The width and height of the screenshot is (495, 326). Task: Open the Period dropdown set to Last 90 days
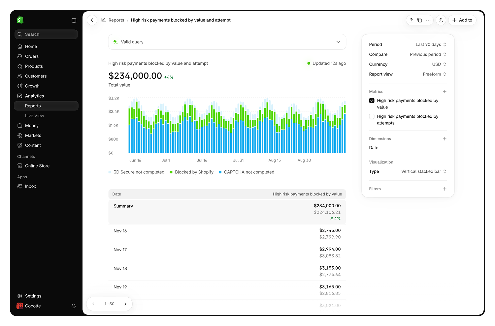coord(431,44)
